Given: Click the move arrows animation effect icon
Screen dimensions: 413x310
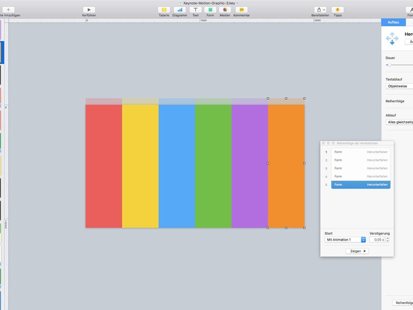Looking at the screenshot, I should 392,39.
